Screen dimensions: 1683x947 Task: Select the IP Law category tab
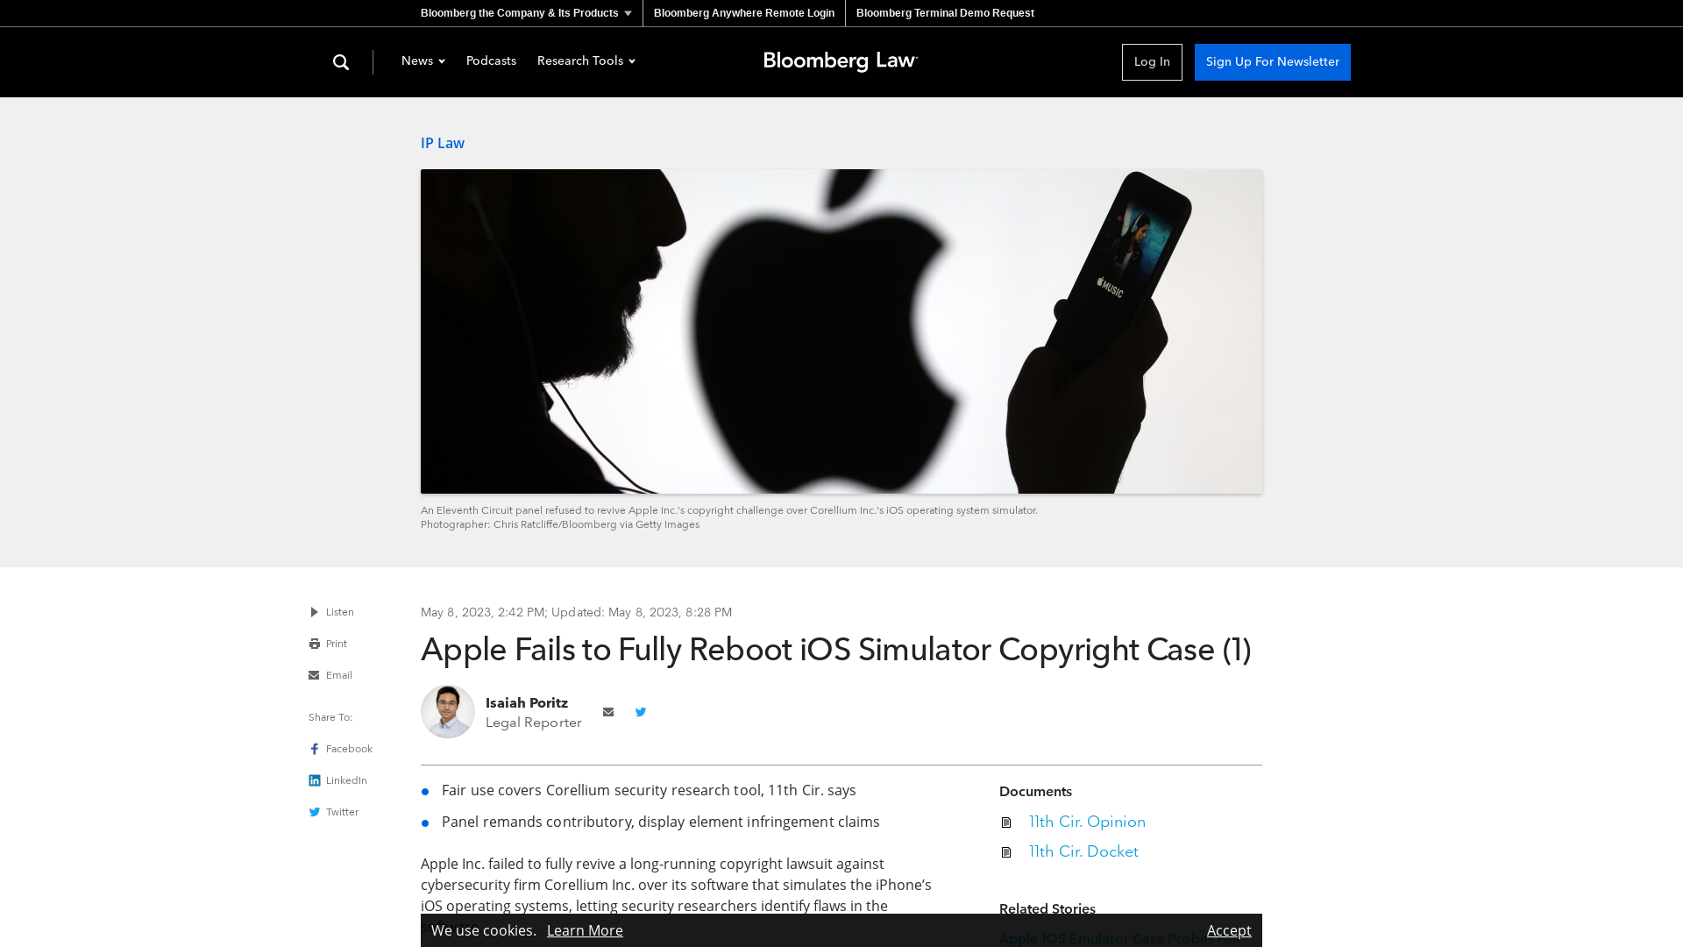tap(443, 142)
